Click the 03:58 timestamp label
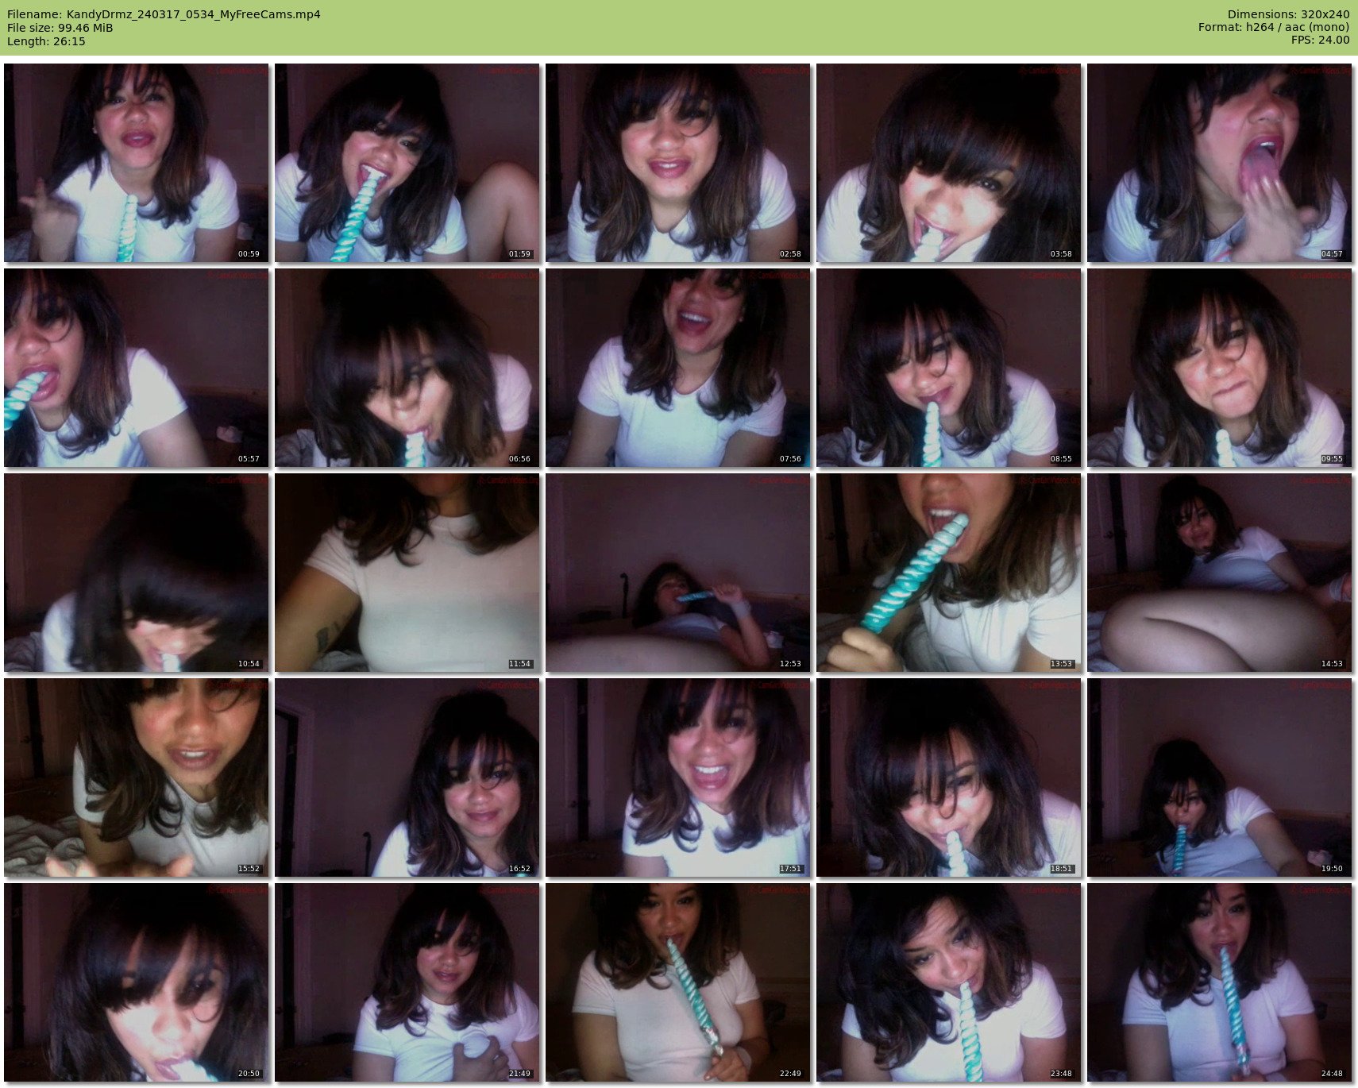The height and width of the screenshot is (1088, 1358). 1061,254
